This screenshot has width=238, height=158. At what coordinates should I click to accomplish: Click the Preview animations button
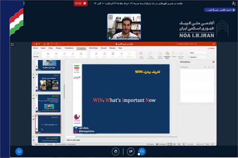pos(36,55)
